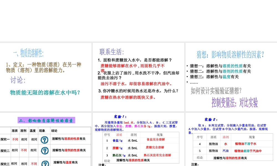
Task: Open the slide with the 二、影响物质溶解性的因素 banner
Action: click(x=46, y=139)
